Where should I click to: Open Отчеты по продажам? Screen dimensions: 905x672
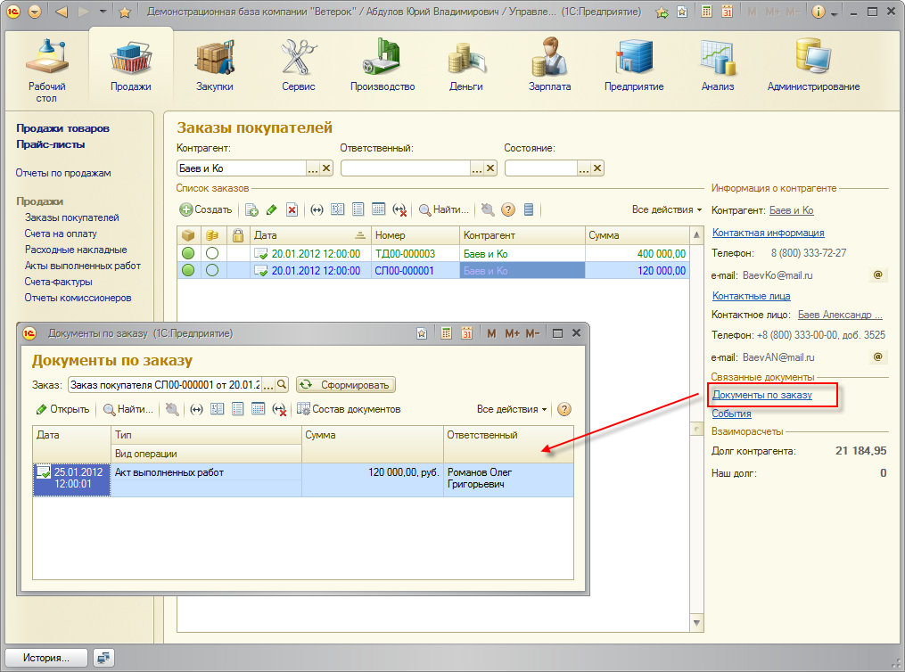pos(63,173)
